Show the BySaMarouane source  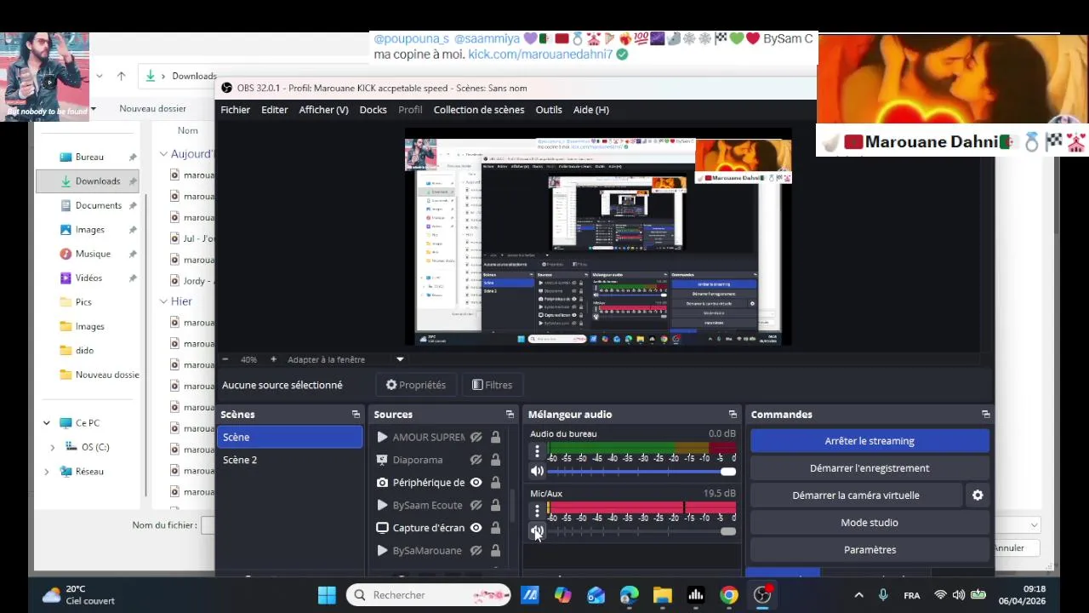(476, 551)
